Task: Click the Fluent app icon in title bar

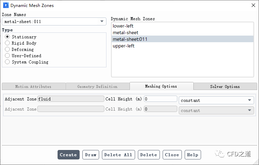Action: point(6,6)
